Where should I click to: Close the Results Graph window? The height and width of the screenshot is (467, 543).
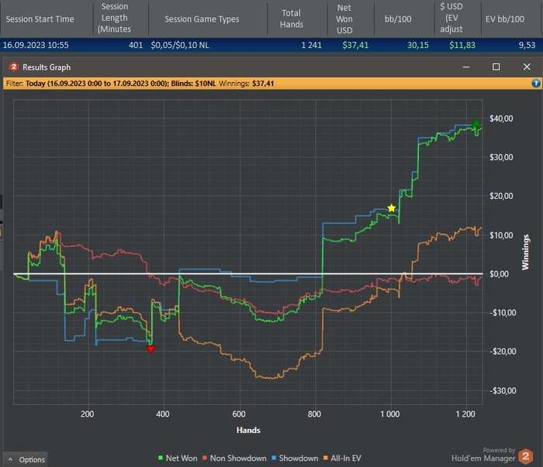point(527,67)
